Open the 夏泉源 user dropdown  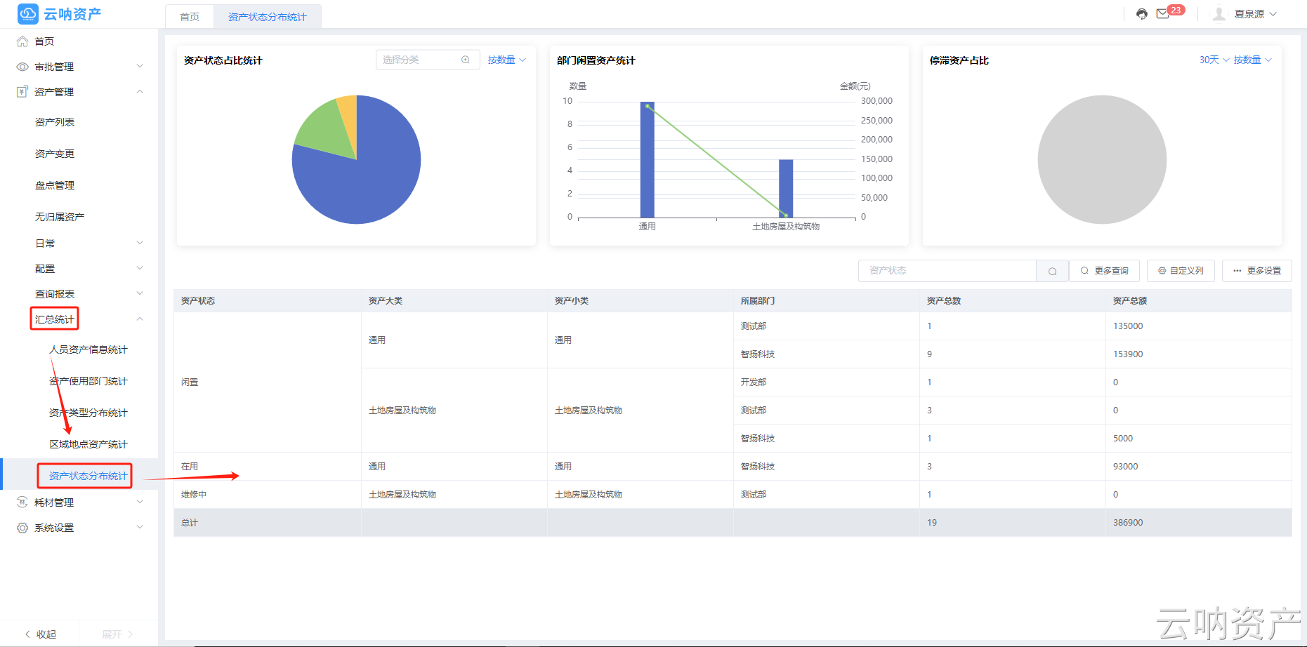pos(1256,14)
